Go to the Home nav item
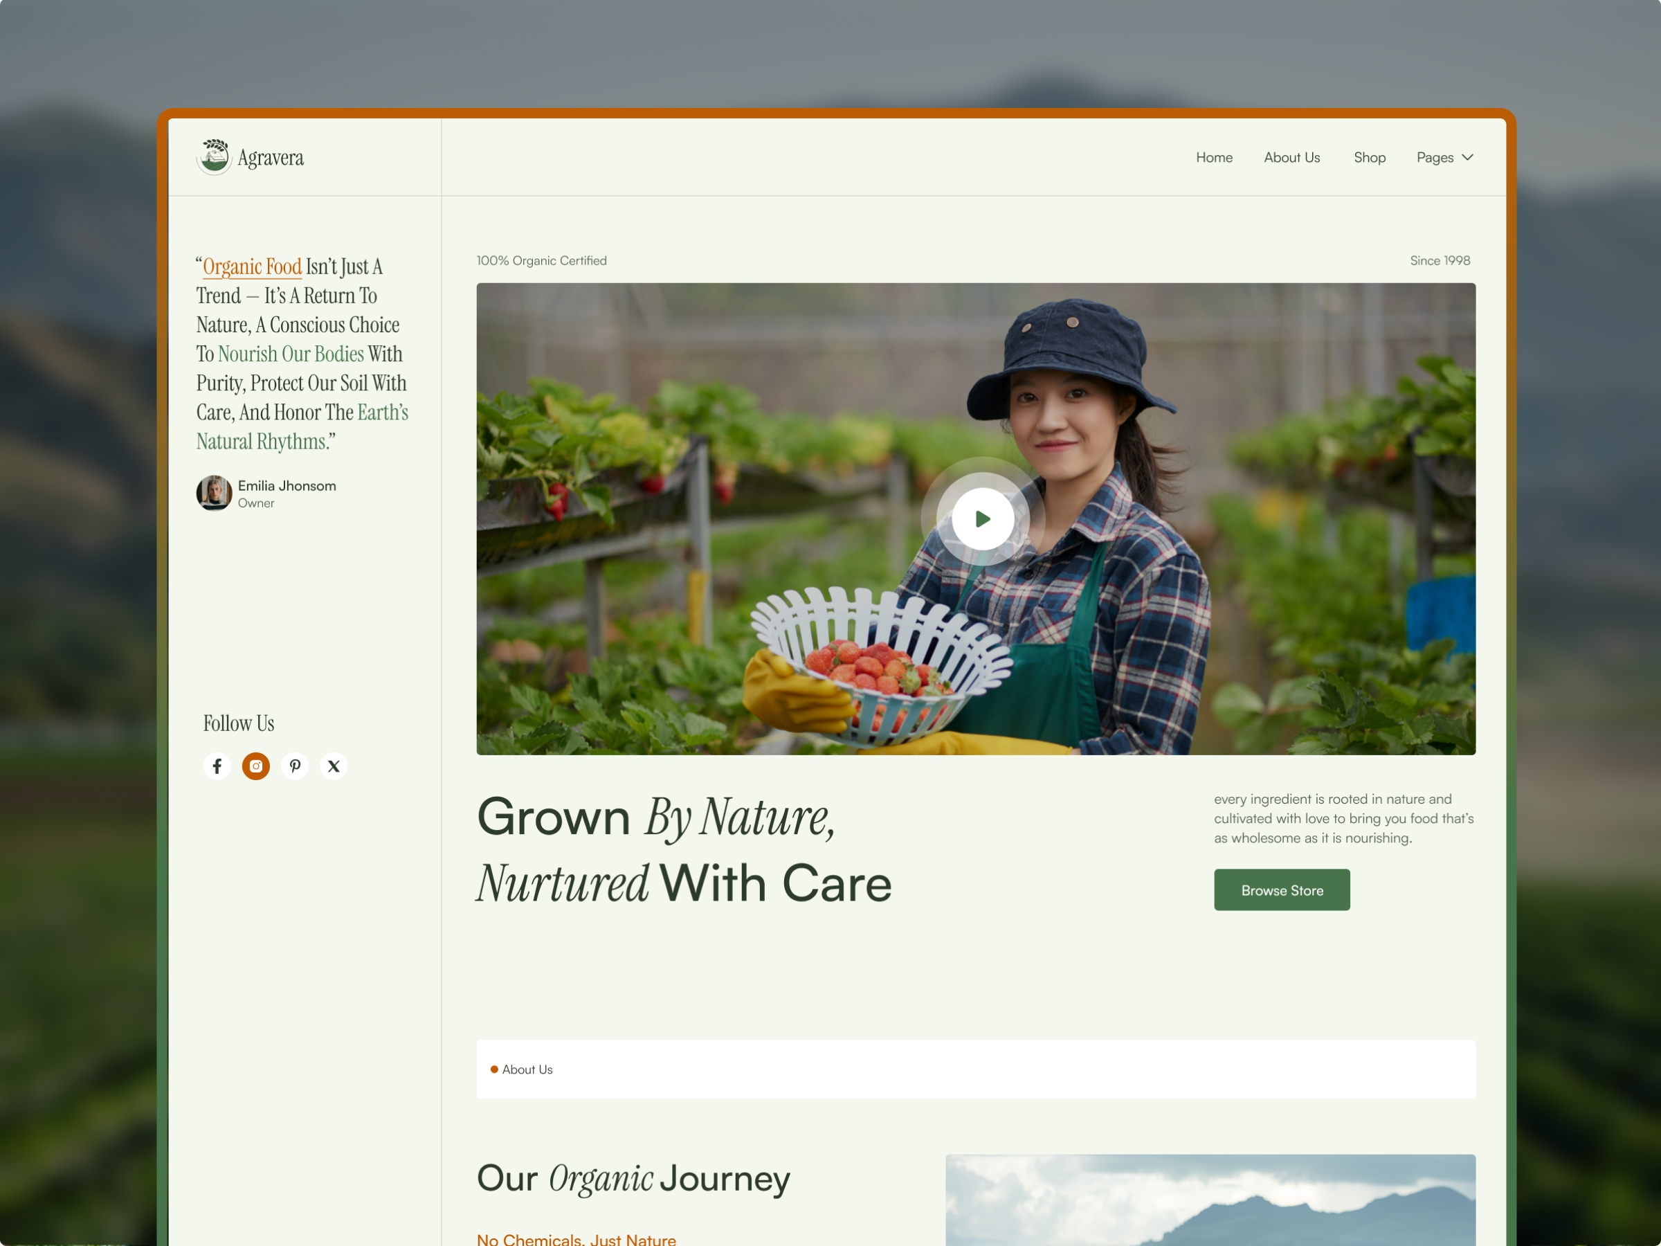Screen dimensions: 1661x1246 [x=1214, y=158]
